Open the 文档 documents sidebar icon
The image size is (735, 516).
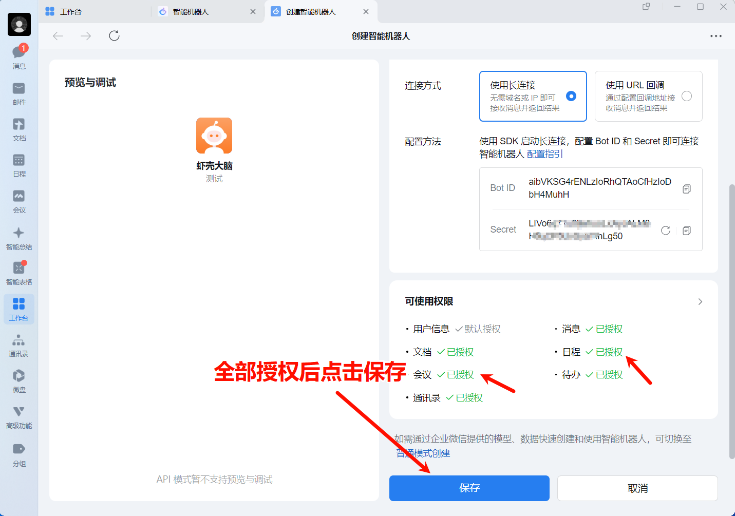pyautogui.click(x=19, y=129)
